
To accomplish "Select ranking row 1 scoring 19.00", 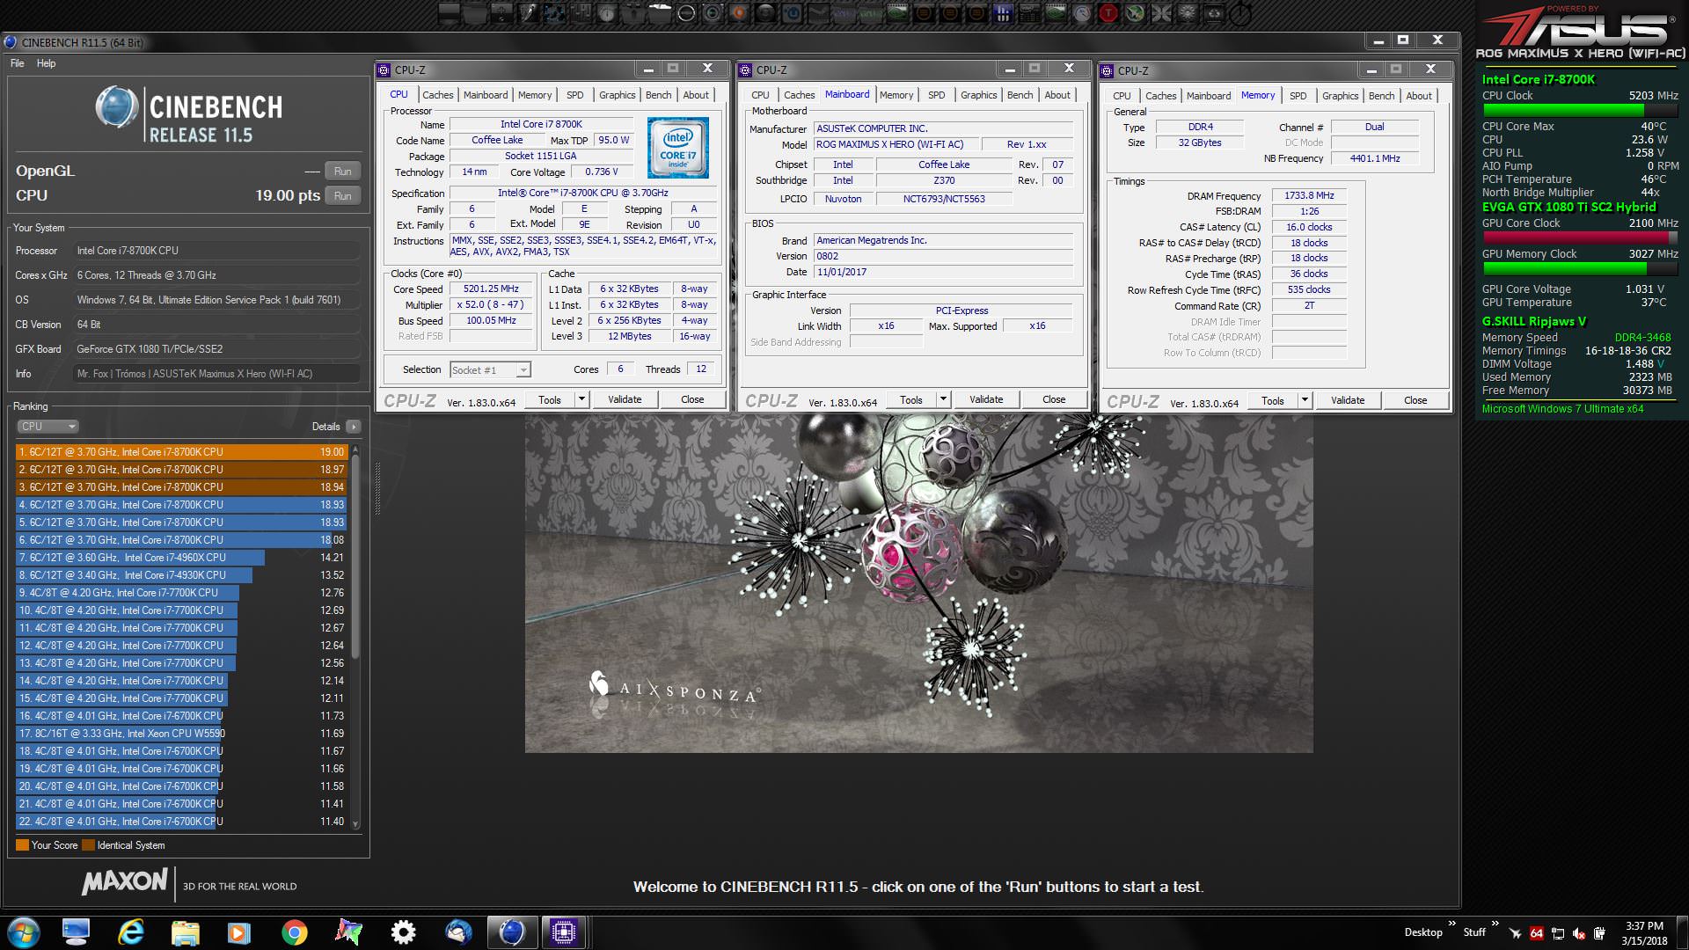I will click(181, 452).
